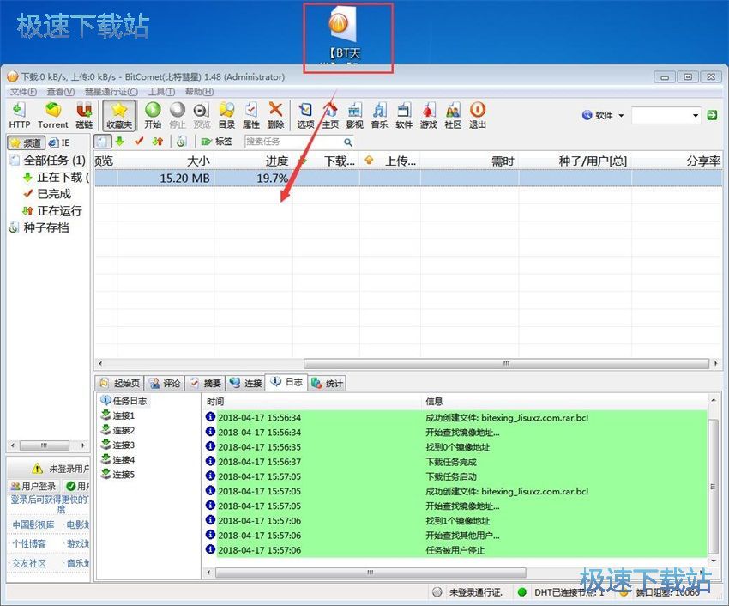This screenshot has width=729, height=606.
Task: Click the green go arrow beside search box
Action: coord(712,115)
